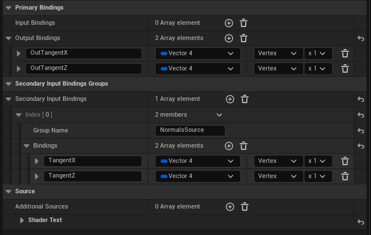Expand the OutTangentZ binding row arrow
Screen dimensions: 371x235
click(x=19, y=69)
